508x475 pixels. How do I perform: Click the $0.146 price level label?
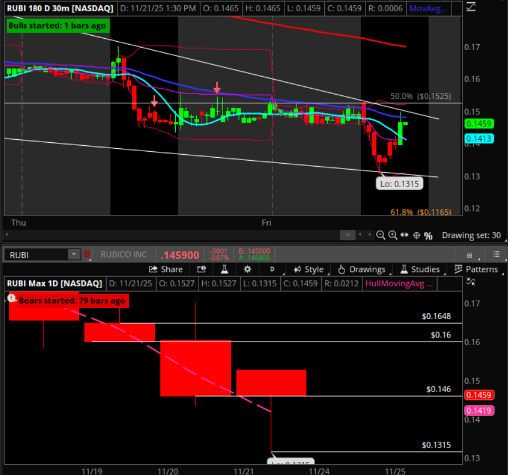coord(439,389)
